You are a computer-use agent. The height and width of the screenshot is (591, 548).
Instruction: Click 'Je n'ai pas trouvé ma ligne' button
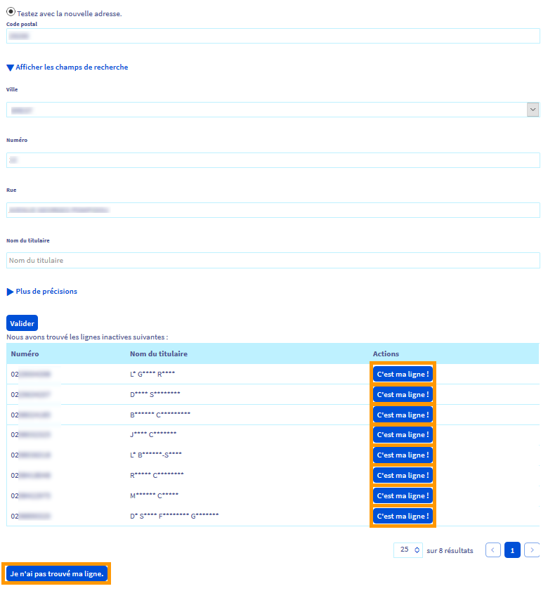[x=57, y=574]
